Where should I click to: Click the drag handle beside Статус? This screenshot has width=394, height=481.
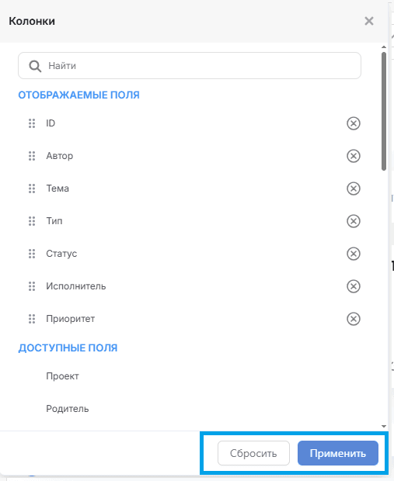click(32, 254)
